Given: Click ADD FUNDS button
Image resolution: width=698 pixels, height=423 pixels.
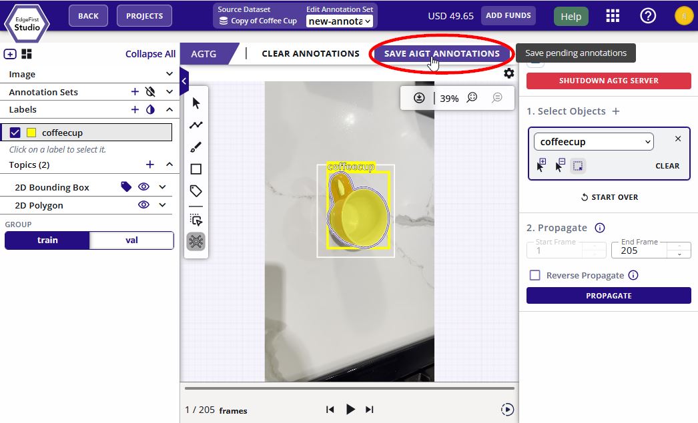Looking at the screenshot, I should 508,15.
